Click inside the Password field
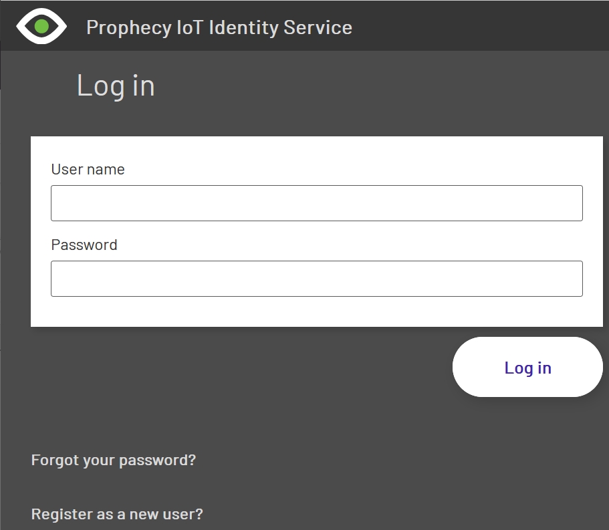Screen dimensions: 609x530 click(x=316, y=278)
